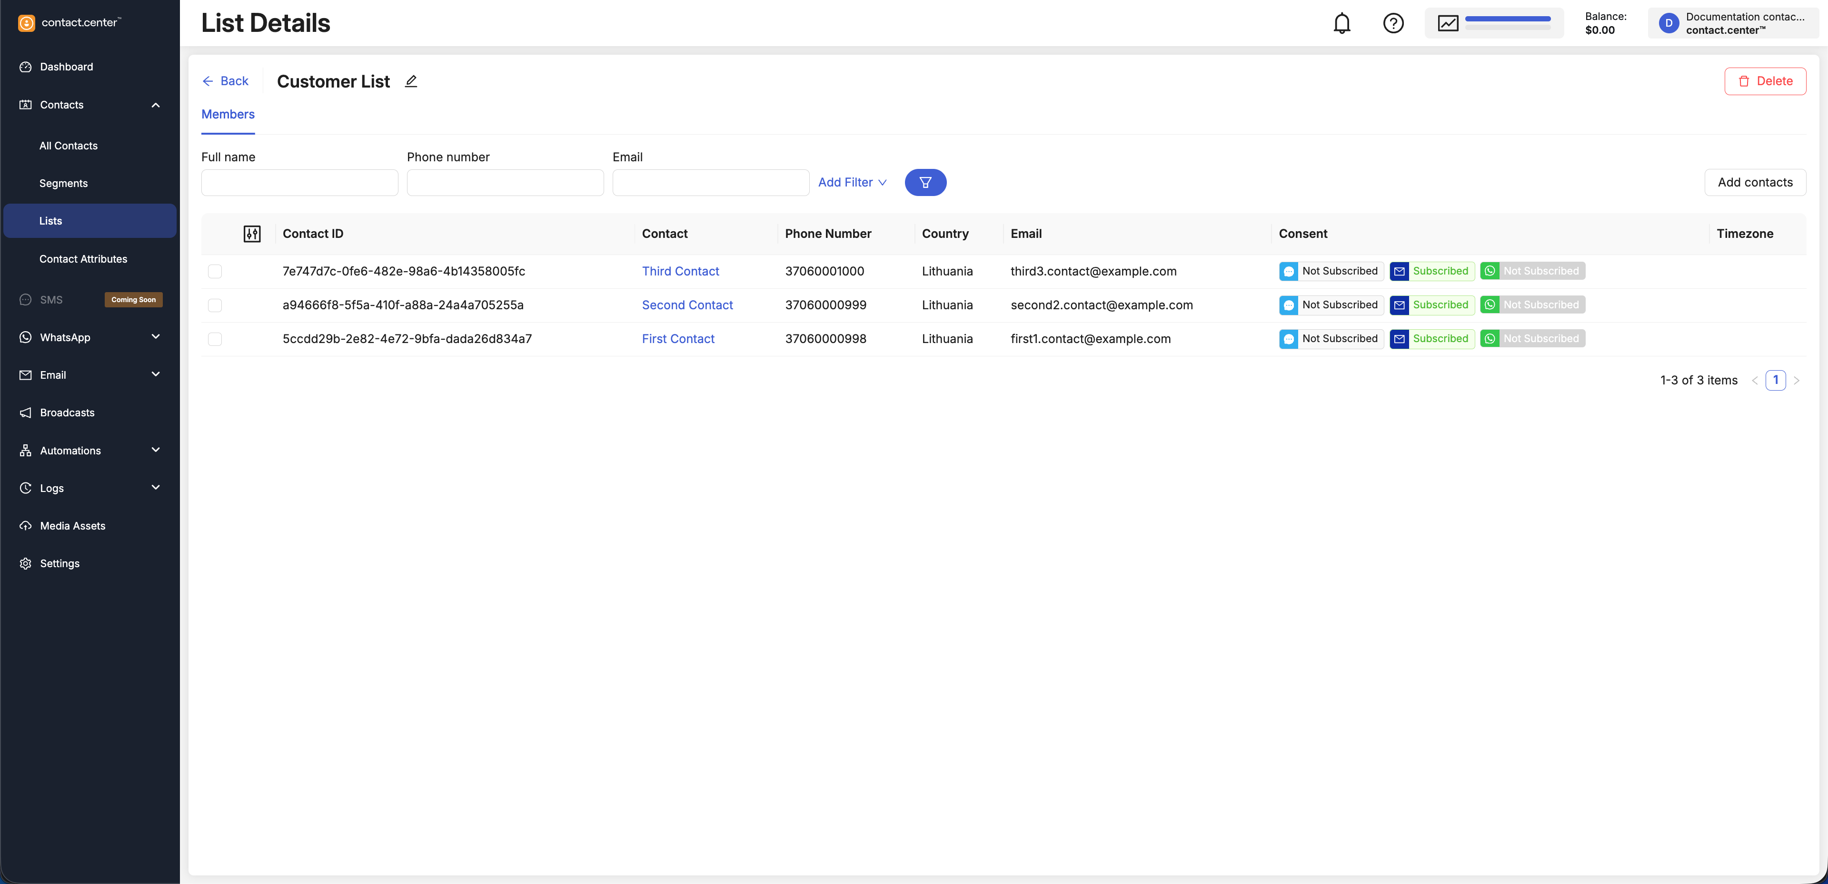Open the help question mark icon

[x=1393, y=23]
